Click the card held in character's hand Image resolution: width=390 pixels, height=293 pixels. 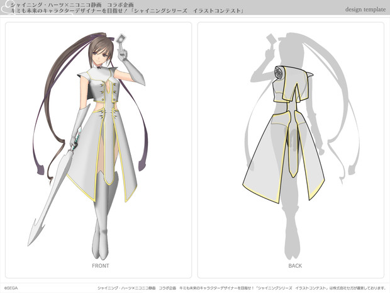point(121,39)
